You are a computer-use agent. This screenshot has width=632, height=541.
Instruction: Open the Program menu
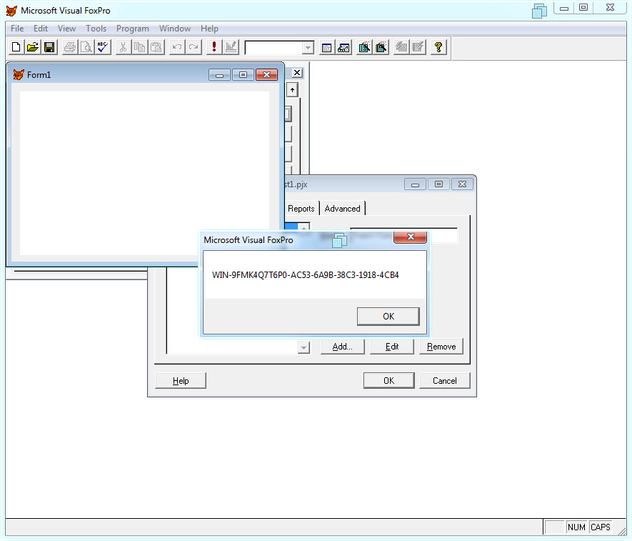pos(133,29)
